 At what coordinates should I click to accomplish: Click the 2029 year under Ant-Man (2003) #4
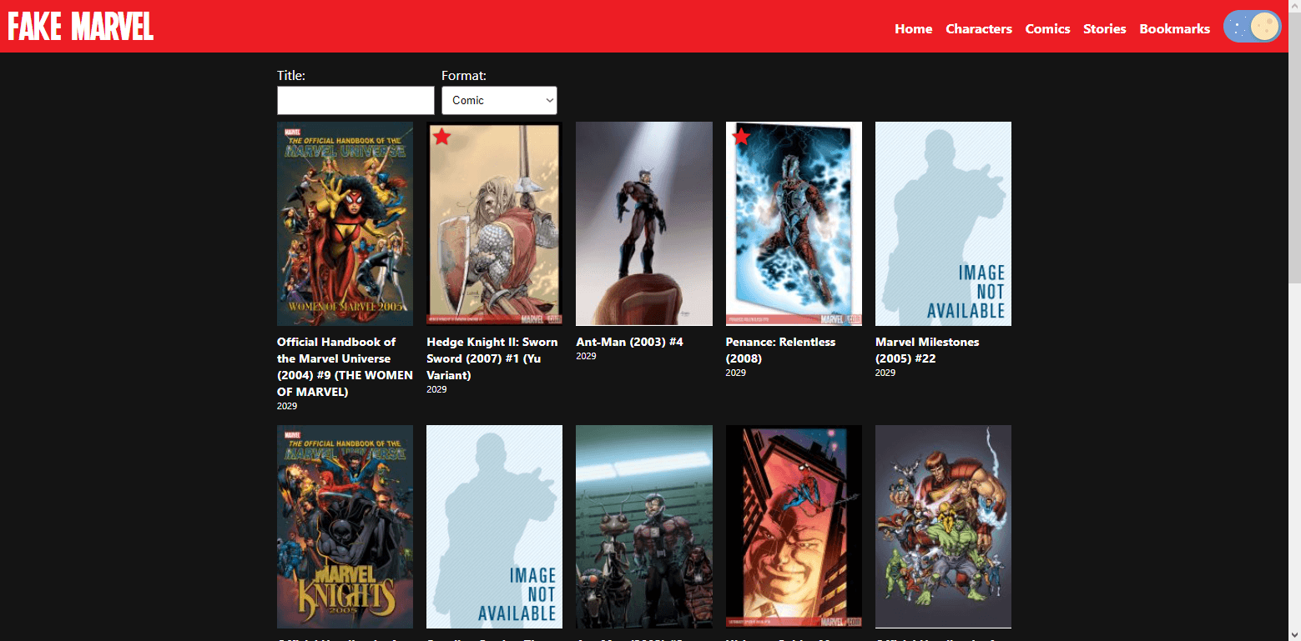(x=586, y=356)
